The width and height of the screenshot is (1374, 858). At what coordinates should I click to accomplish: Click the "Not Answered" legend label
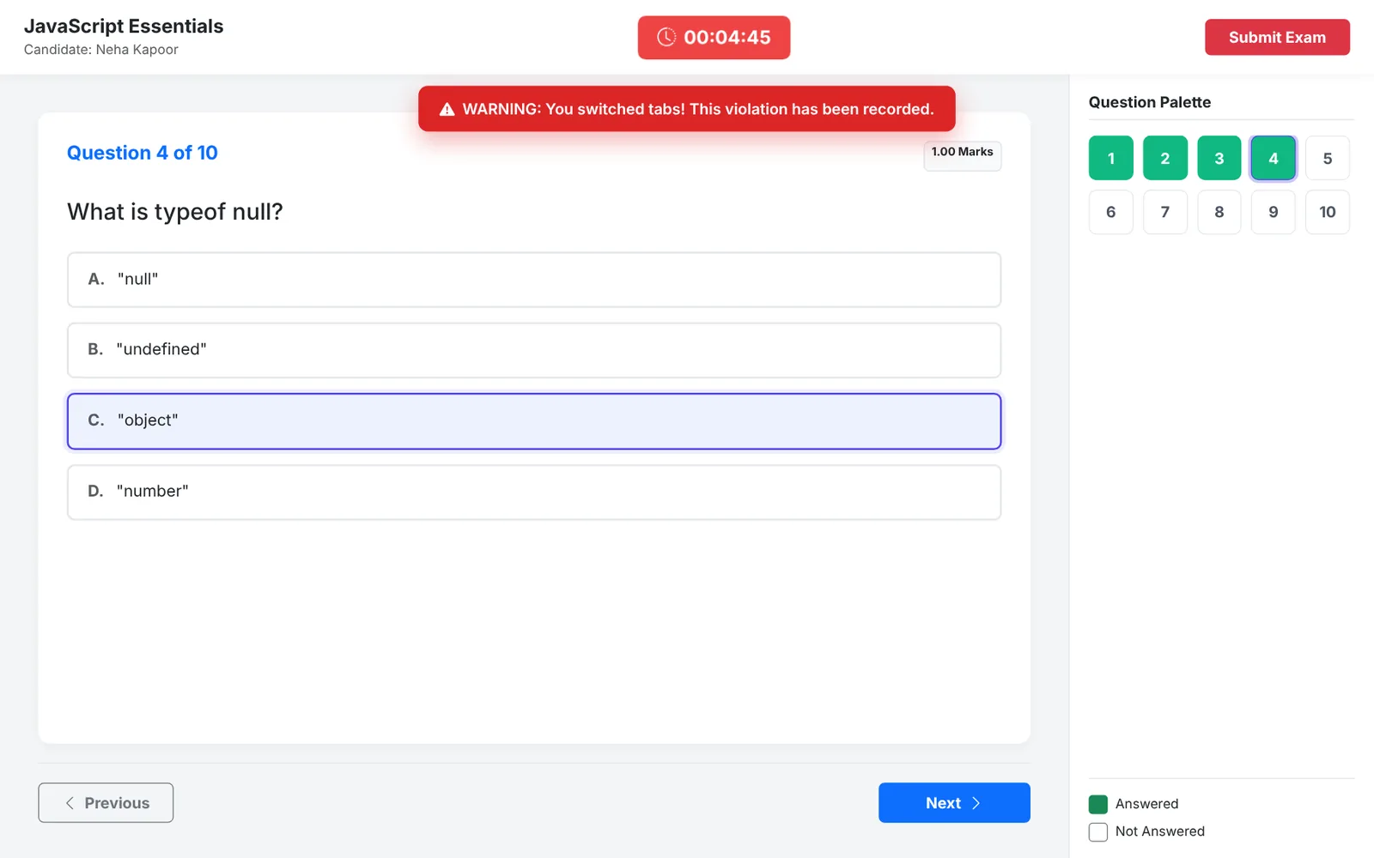tap(1160, 831)
